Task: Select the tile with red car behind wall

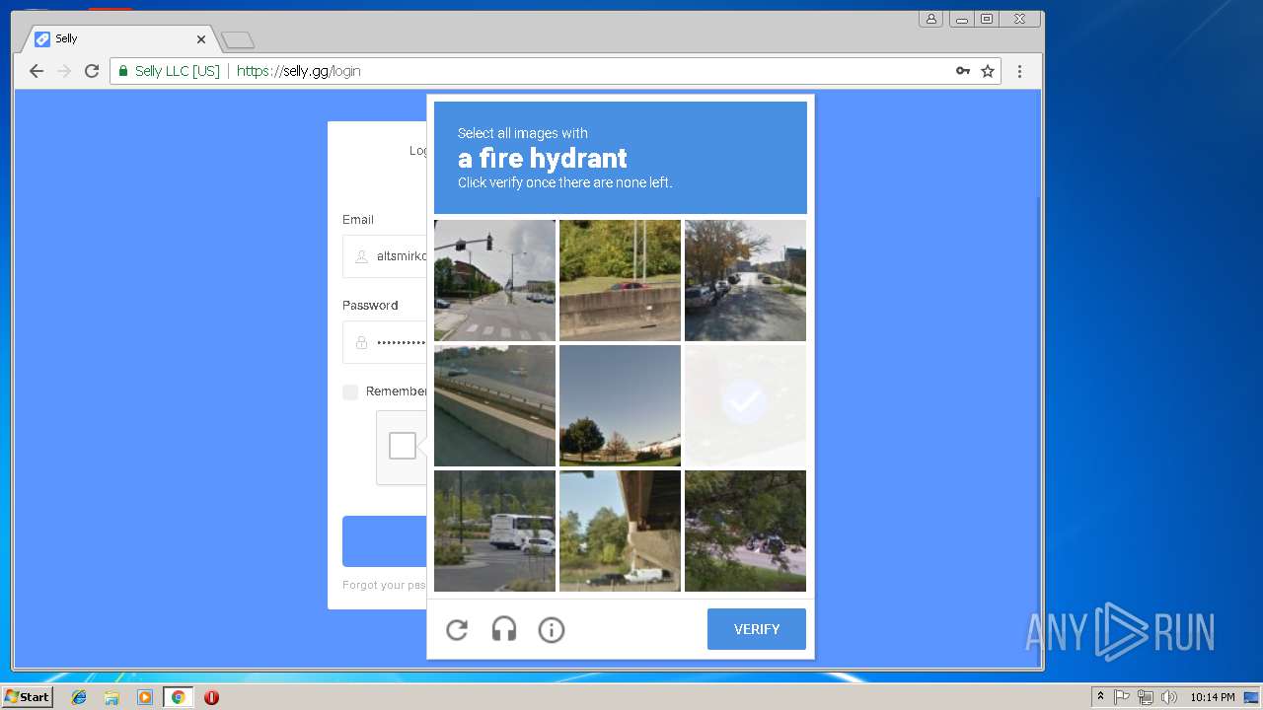Action: pyautogui.click(x=620, y=280)
